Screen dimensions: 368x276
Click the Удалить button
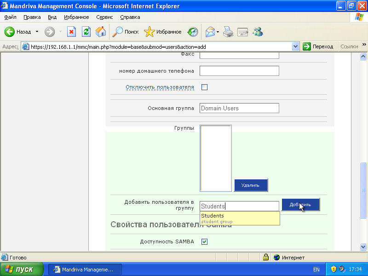coord(251,185)
